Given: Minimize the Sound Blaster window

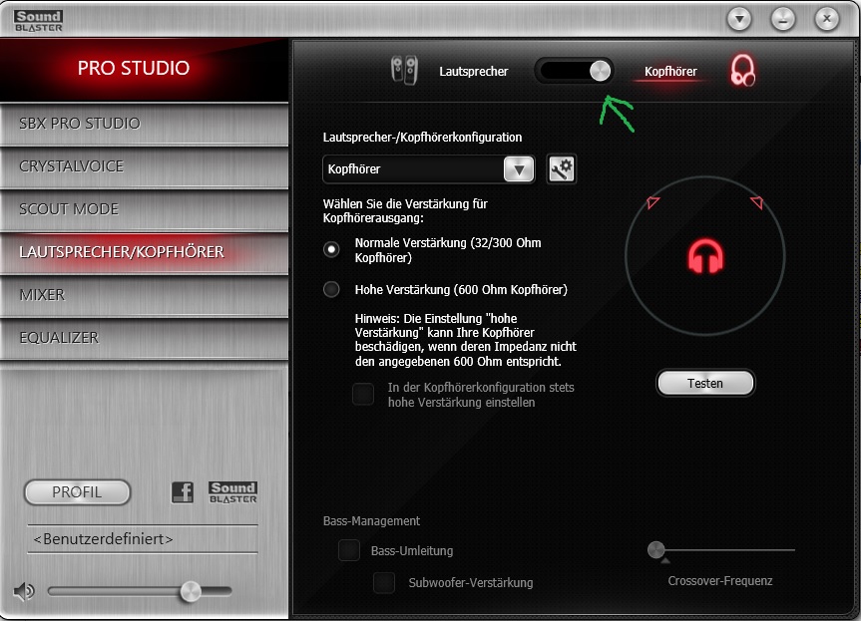Looking at the screenshot, I should pyautogui.click(x=783, y=20).
